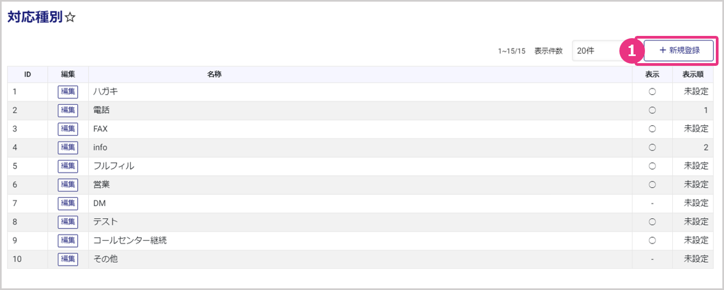724x290 pixels.
Task: Click the ID column header
Action: [27, 75]
